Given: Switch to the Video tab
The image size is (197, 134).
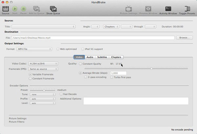Looking at the screenshot, I should [79, 57].
